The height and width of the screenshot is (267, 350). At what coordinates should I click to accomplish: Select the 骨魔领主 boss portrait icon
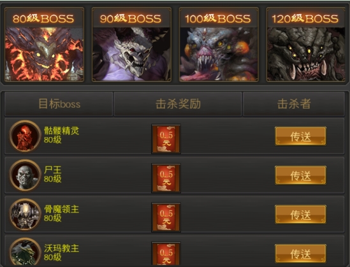(25, 215)
